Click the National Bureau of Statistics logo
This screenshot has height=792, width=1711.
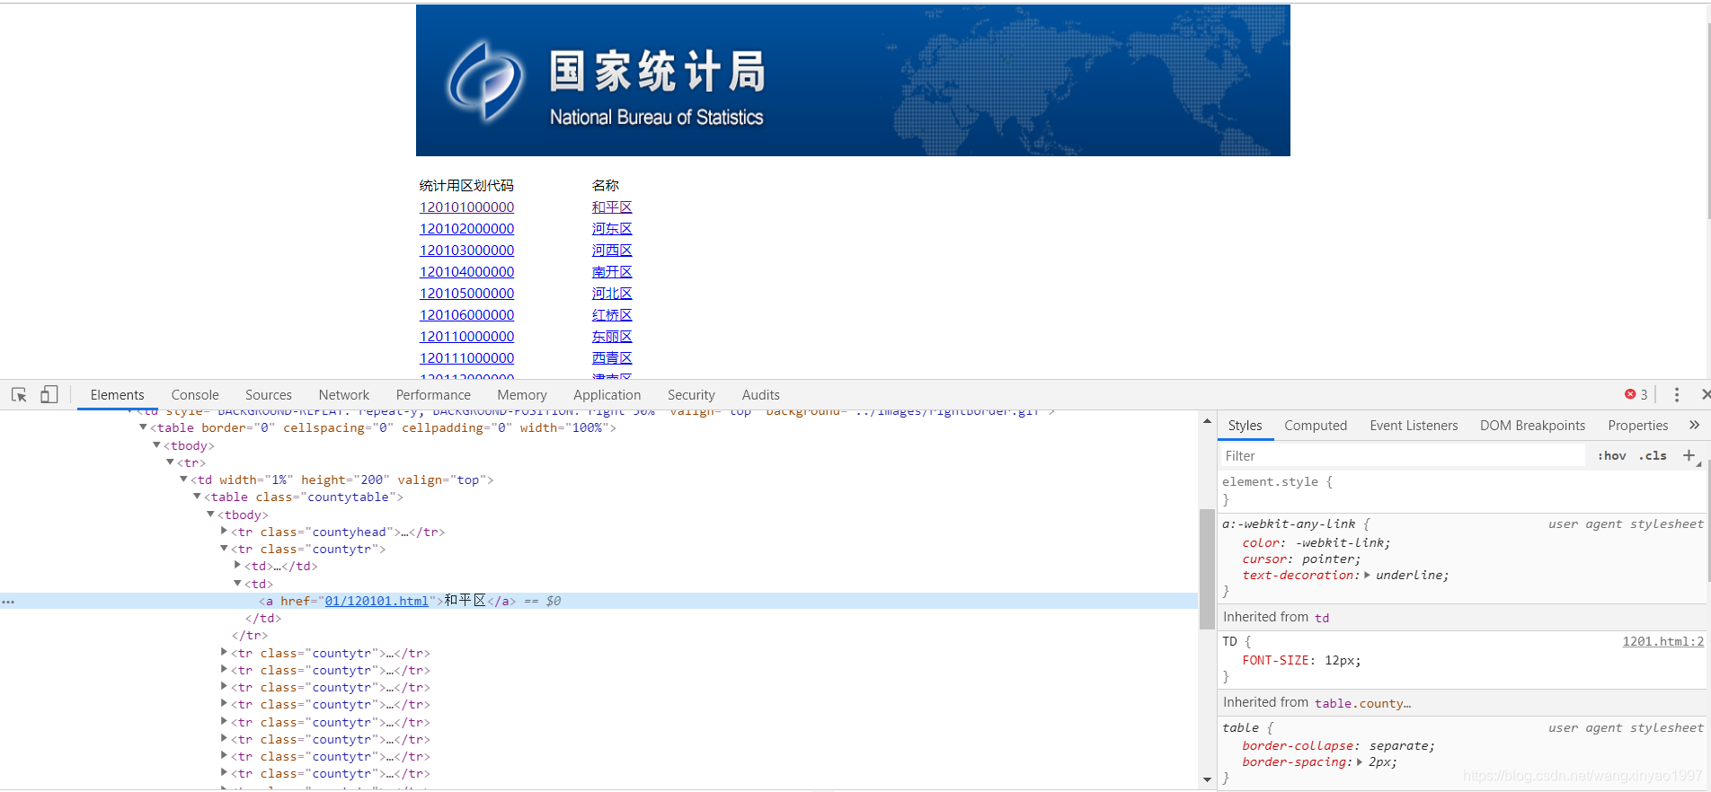coord(486,81)
